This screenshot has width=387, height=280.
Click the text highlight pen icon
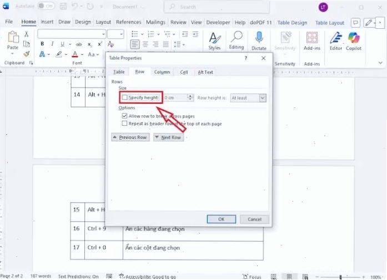(x=59, y=54)
